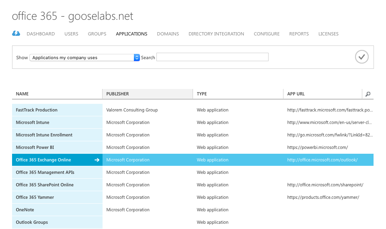386x229 pixels.
Task: Go to the Directory Integration tab
Action: click(216, 34)
